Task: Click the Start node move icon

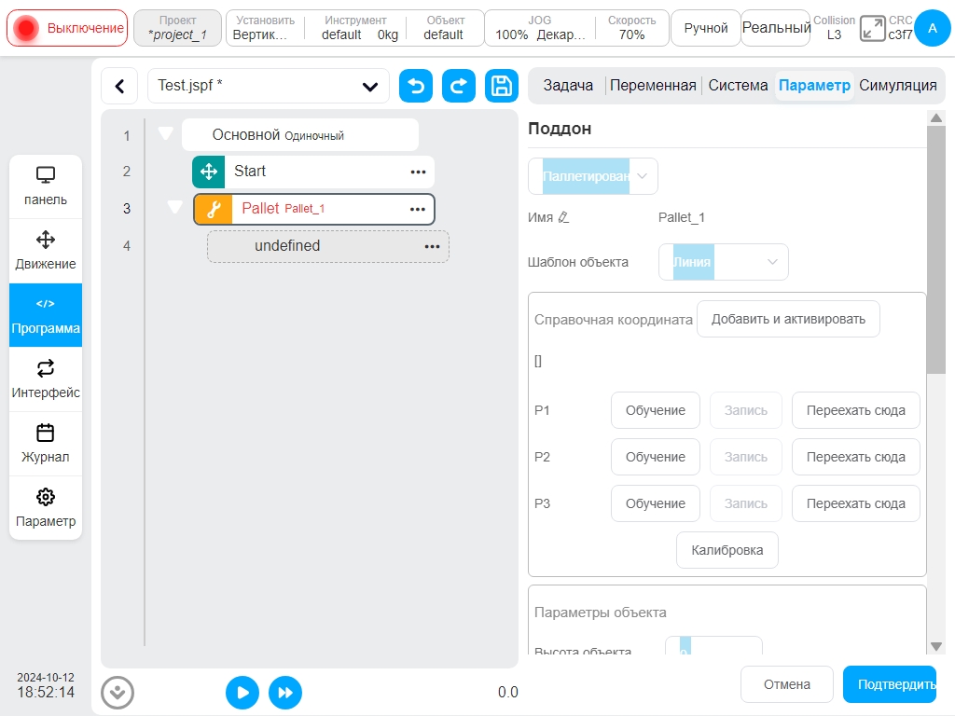Action: click(x=209, y=172)
